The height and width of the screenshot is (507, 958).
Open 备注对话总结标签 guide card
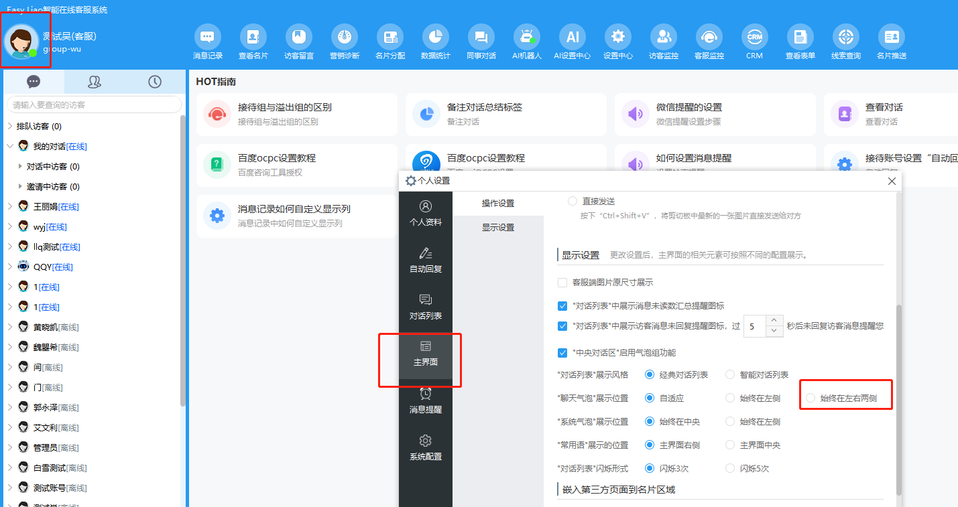[x=506, y=115]
